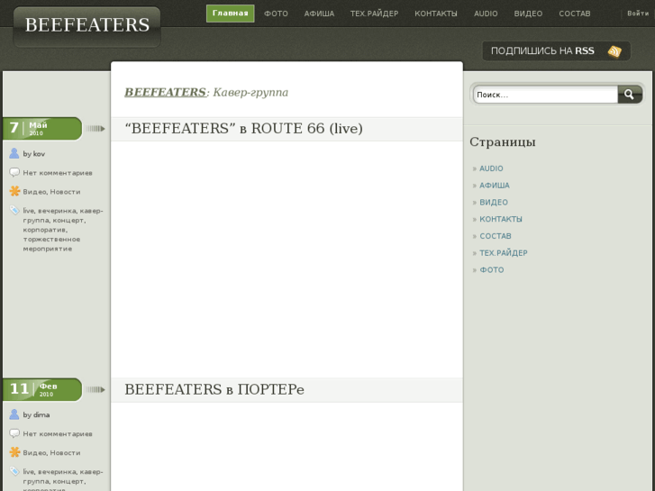Open Нет комментариев on the 7 Май post
This screenshot has width=655, height=491.
click(x=58, y=173)
